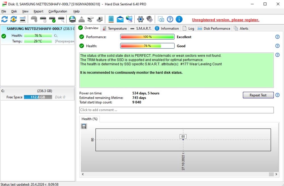Click the disk list panel toolbar icon

pyautogui.click(x=23, y=19)
